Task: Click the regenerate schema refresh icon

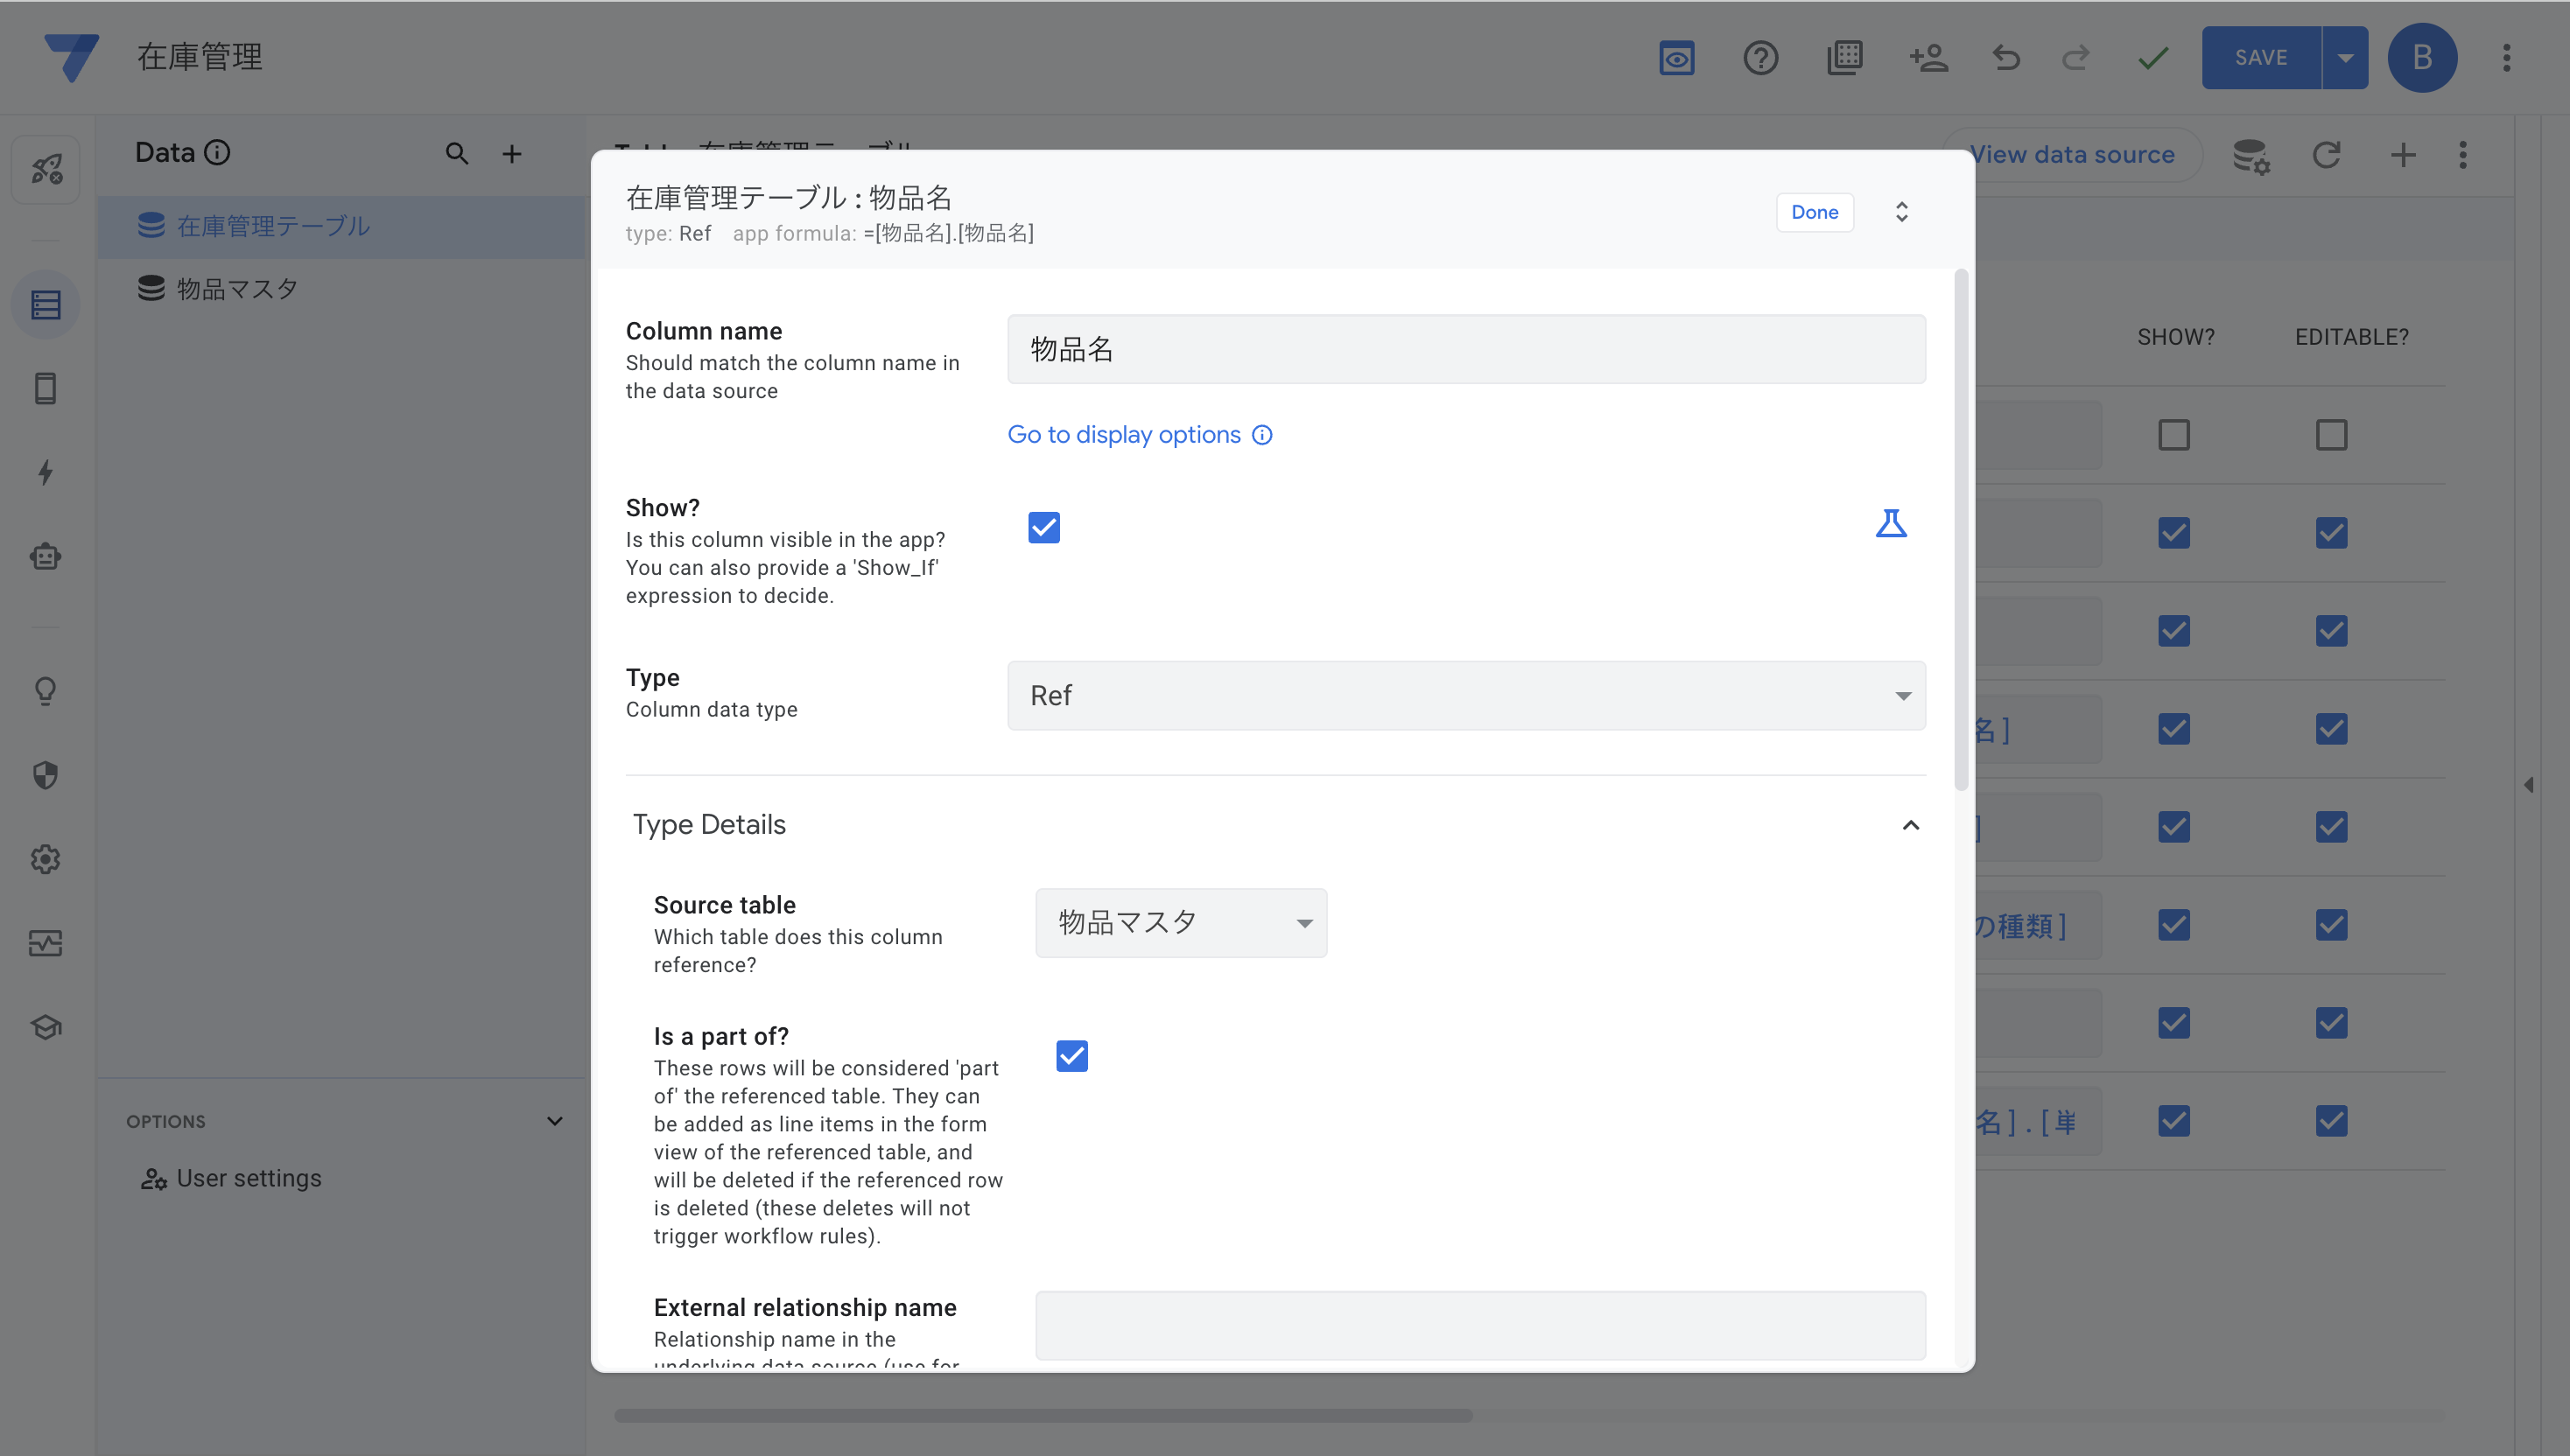Action: pos(2326,155)
